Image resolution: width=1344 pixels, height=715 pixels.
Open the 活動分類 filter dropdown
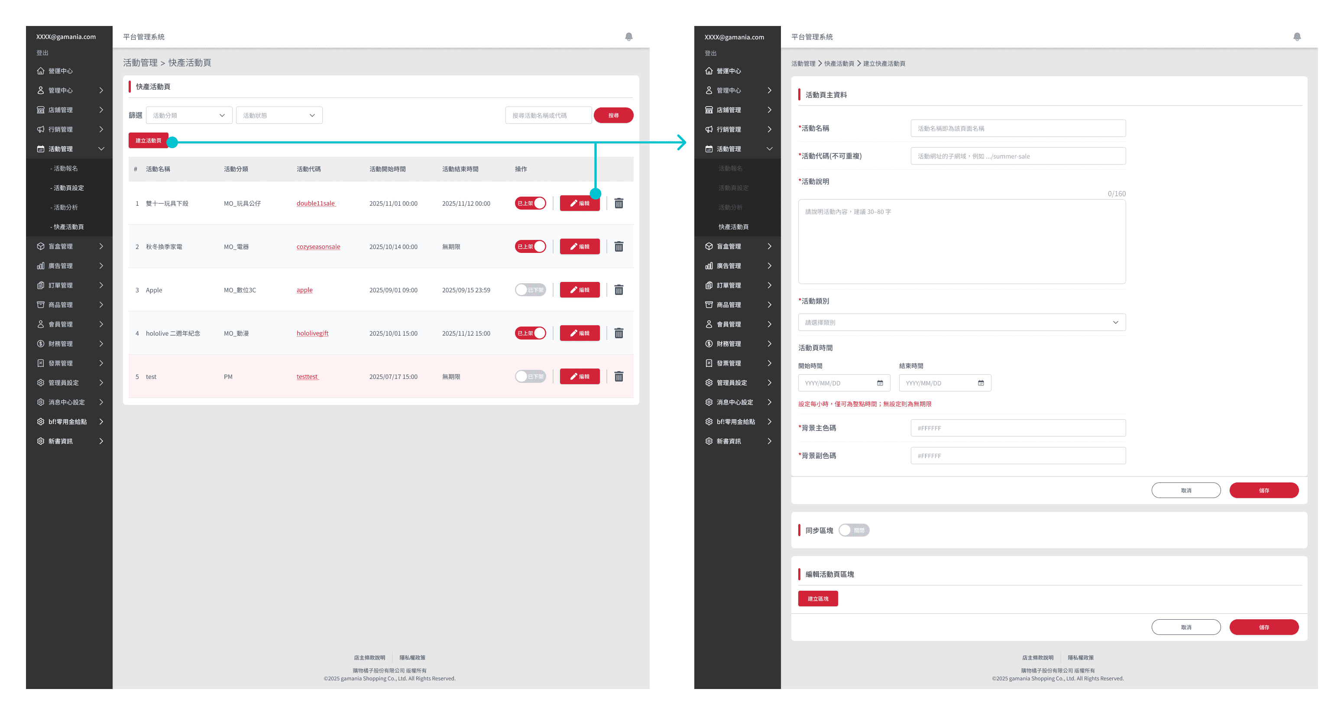[189, 115]
